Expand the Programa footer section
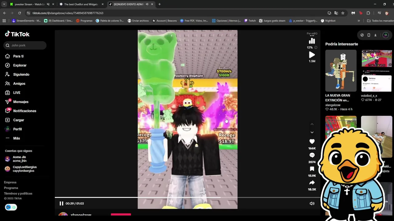394x221 pixels. coord(11,188)
